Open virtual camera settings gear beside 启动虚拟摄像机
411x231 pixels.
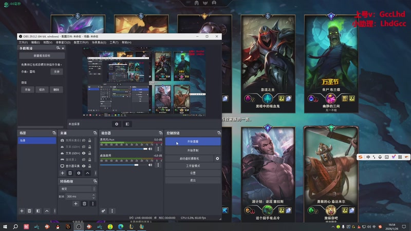[217, 159]
